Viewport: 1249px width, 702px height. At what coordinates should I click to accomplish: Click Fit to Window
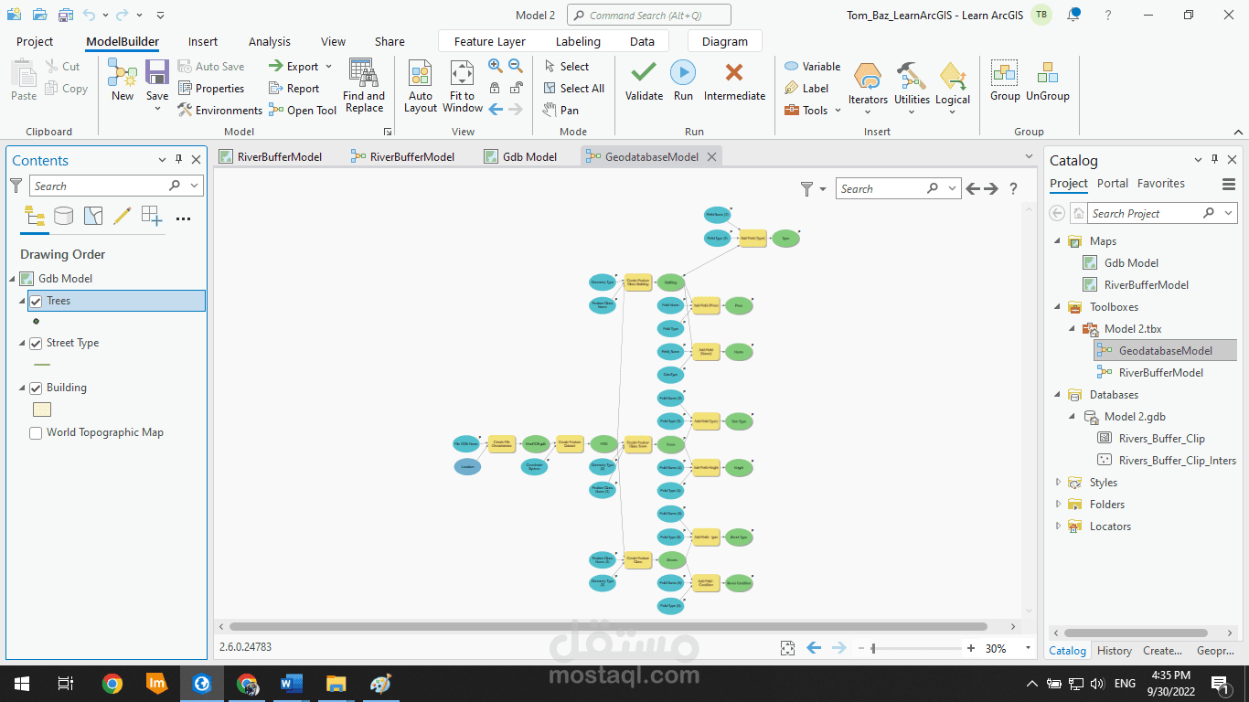(x=463, y=86)
